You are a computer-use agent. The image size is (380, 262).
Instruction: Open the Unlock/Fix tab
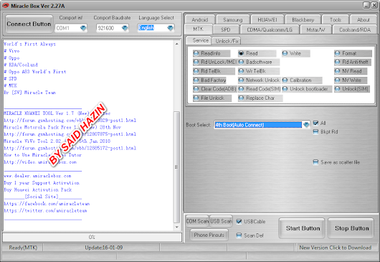point(227,41)
